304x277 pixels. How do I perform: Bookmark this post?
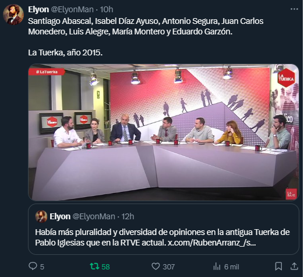(278, 267)
